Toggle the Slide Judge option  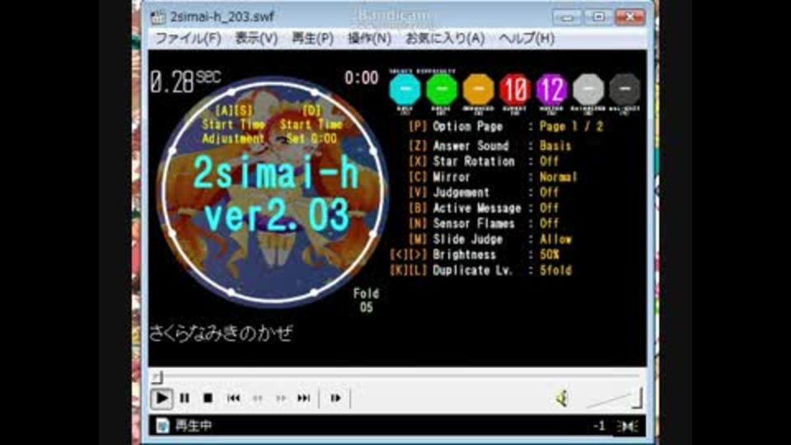point(489,239)
